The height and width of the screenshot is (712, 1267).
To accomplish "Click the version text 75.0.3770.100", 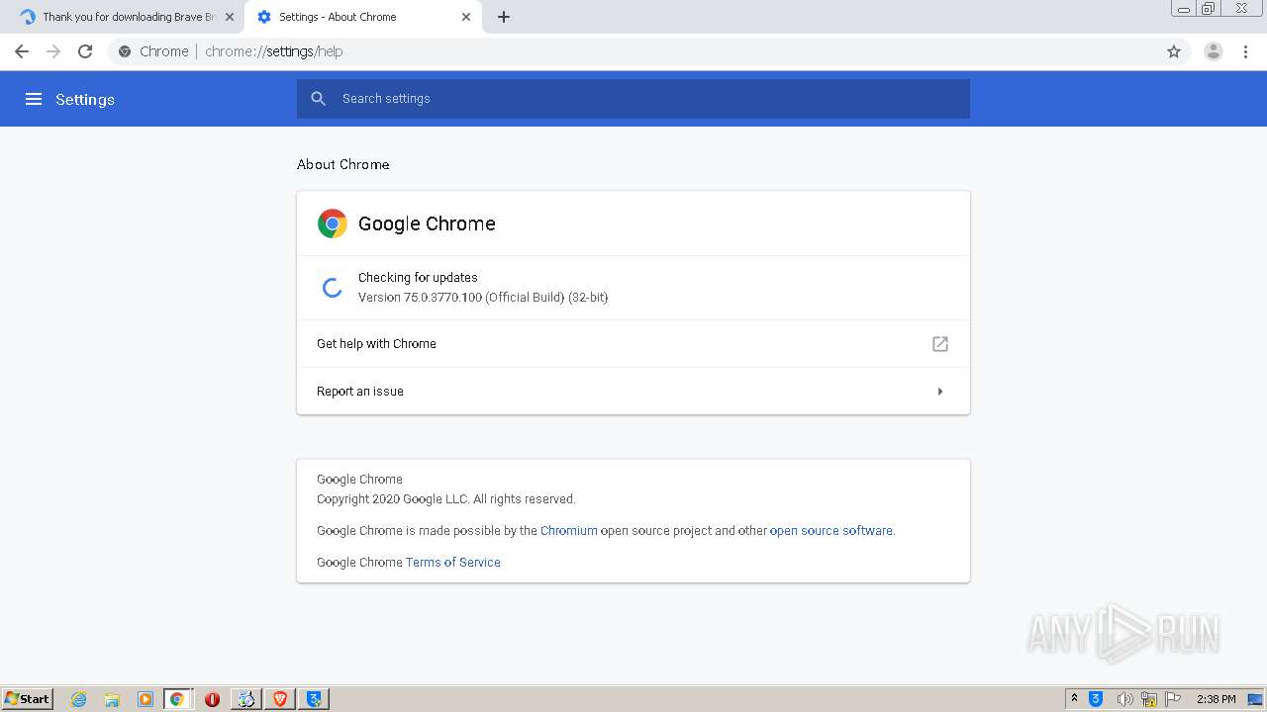I will pos(483,298).
